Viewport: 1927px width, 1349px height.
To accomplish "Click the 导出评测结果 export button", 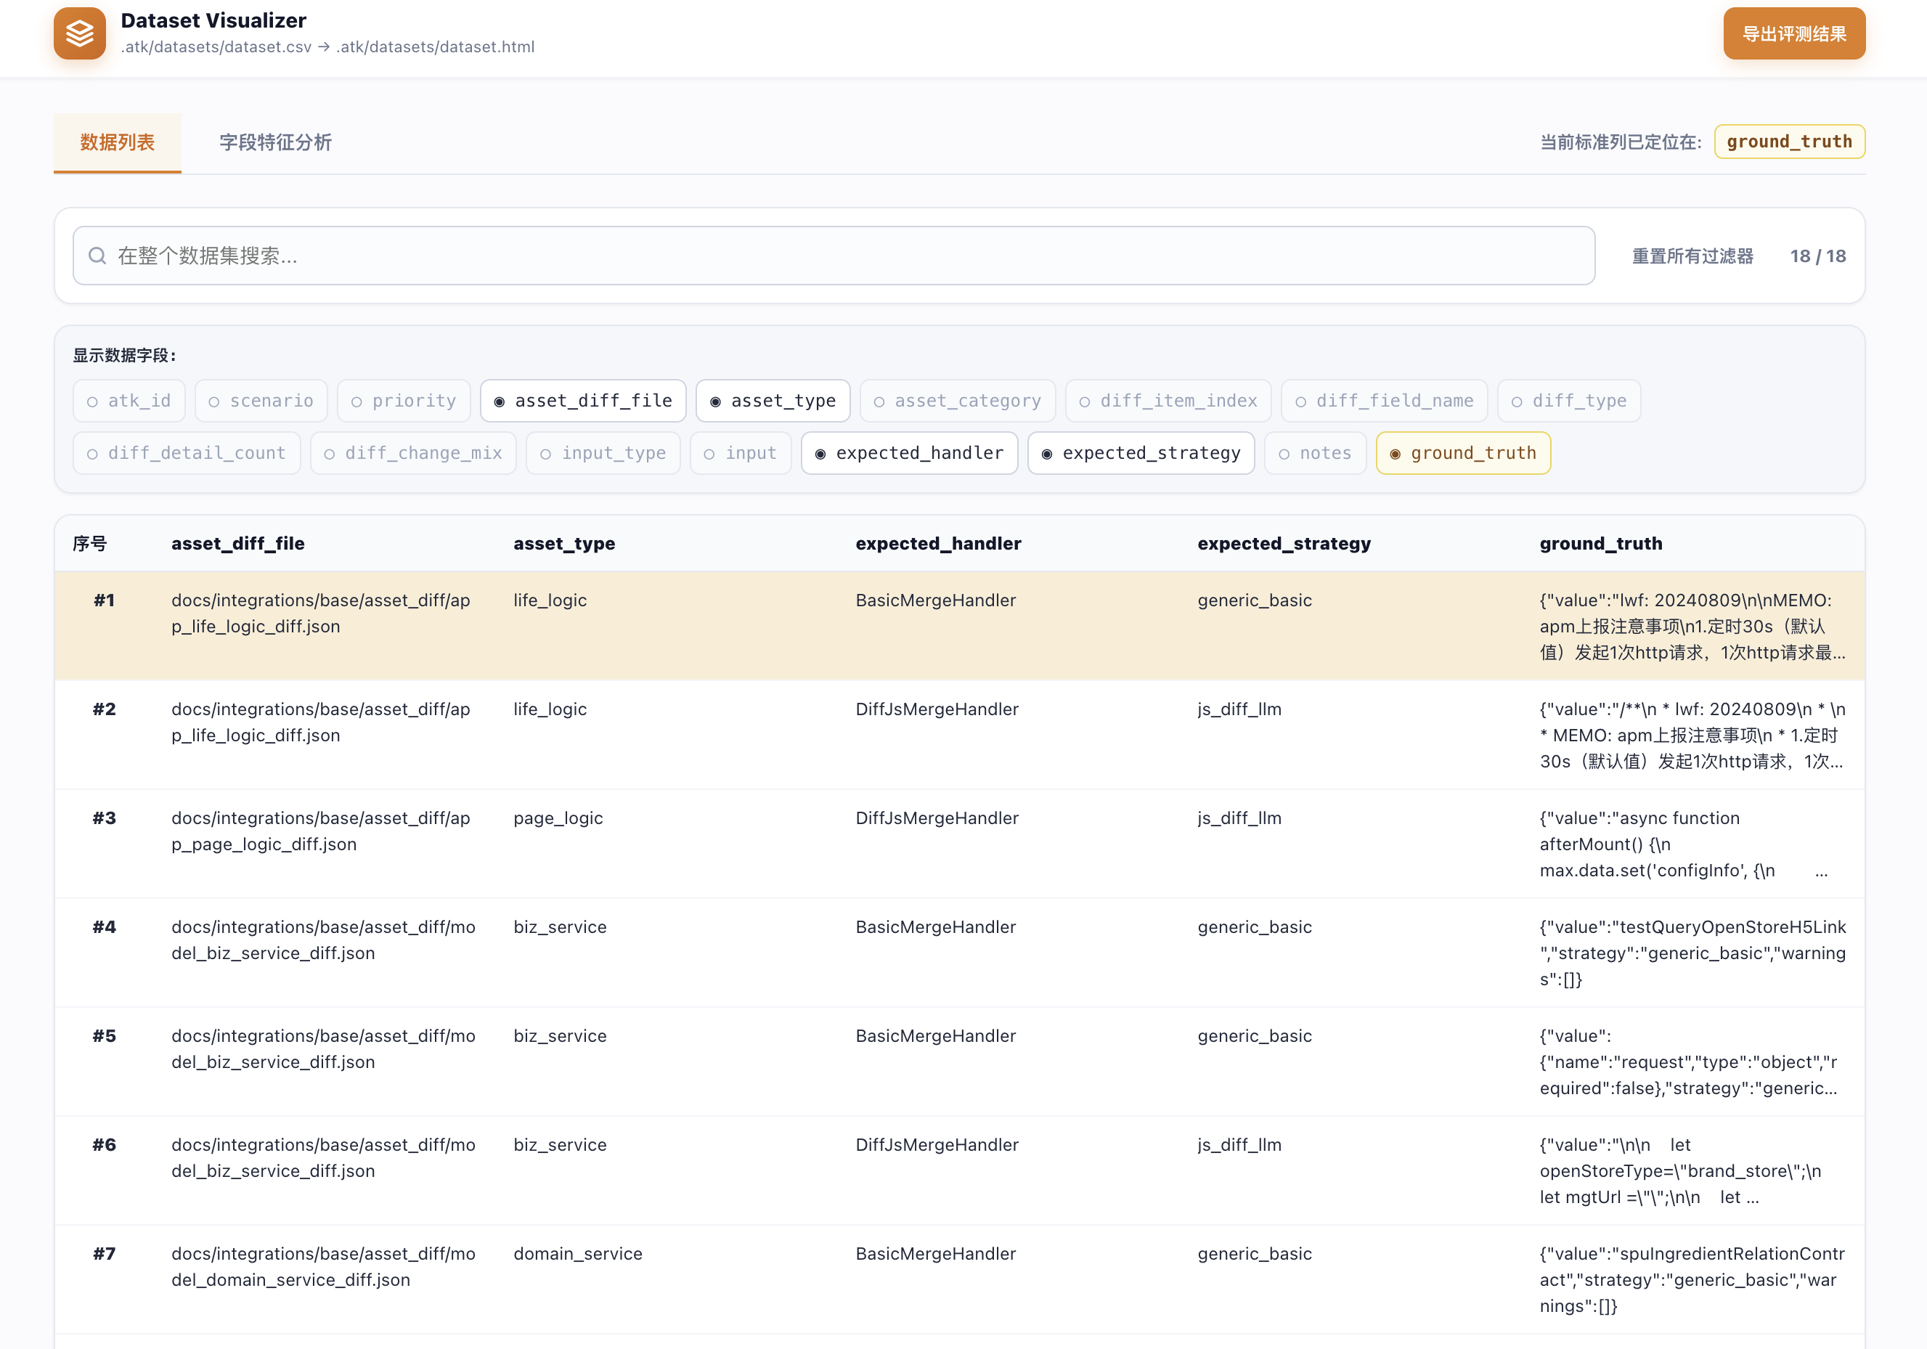I will pos(1793,33).
